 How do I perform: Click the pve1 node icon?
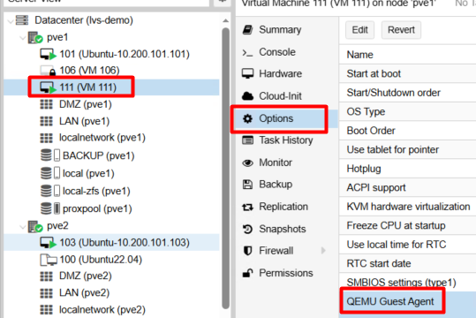35,38
